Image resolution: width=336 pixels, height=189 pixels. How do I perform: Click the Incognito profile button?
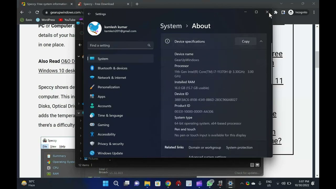click(298, 12)
